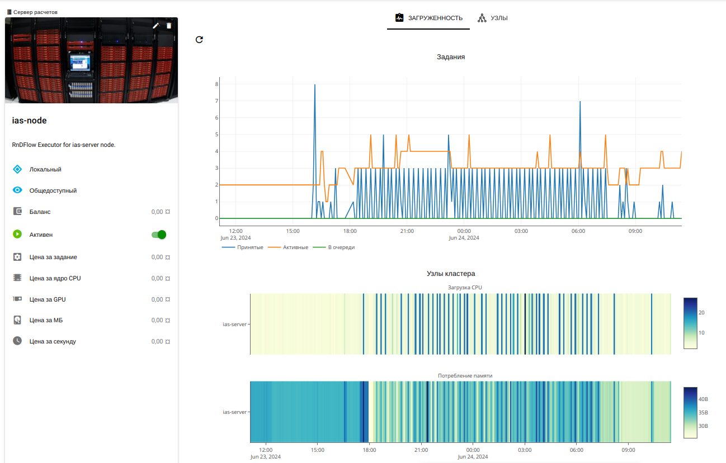The height and width of the screenshot is (463, 726).
Task: Click the Цена за GPU card icon
Action: point(17,299)
